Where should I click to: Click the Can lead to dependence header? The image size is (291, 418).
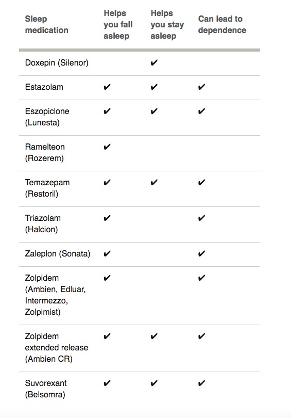tap(222, 25)
